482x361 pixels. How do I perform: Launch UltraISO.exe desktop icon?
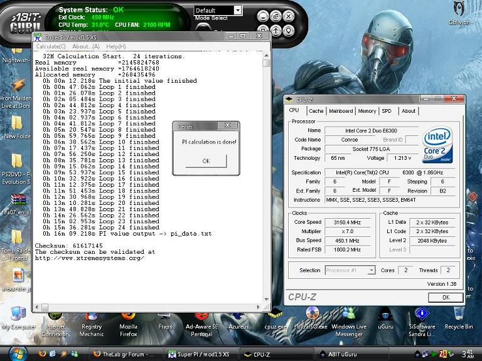(x=313, y=318)
